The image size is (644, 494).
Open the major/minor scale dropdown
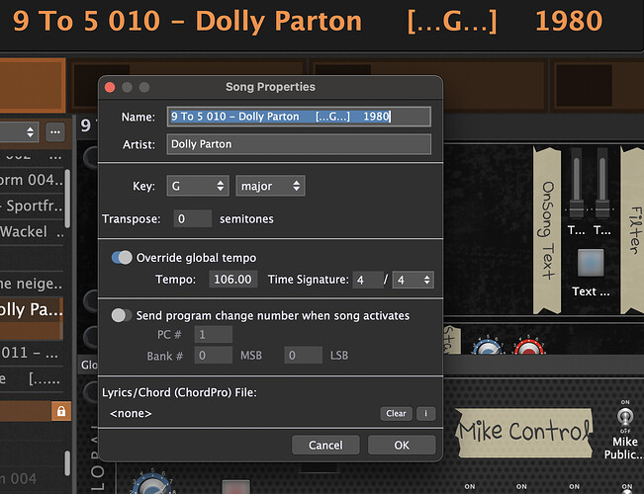click(x=269, y=186)
